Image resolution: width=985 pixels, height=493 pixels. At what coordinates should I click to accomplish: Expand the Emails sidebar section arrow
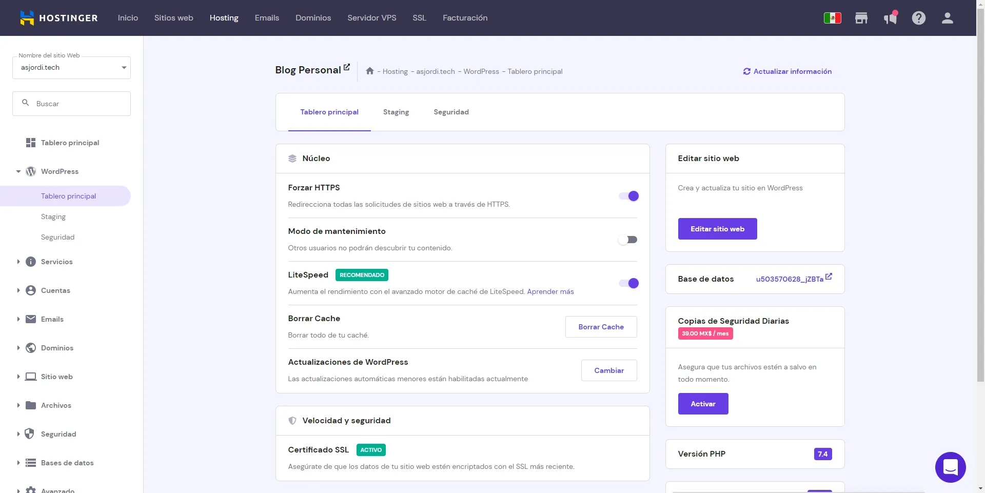pyautogui.click(x=18, y=319)
